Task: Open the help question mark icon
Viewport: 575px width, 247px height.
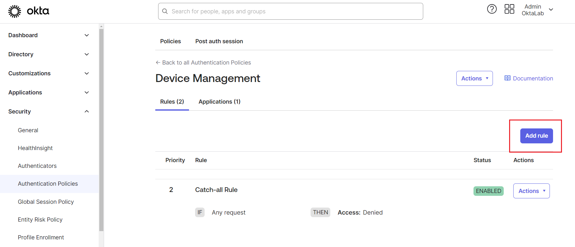Action: [492, 9]
